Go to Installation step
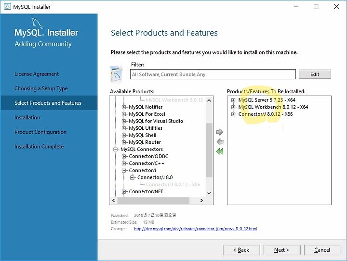The width and height of the screenshot is (347, 261). [27, 117]
